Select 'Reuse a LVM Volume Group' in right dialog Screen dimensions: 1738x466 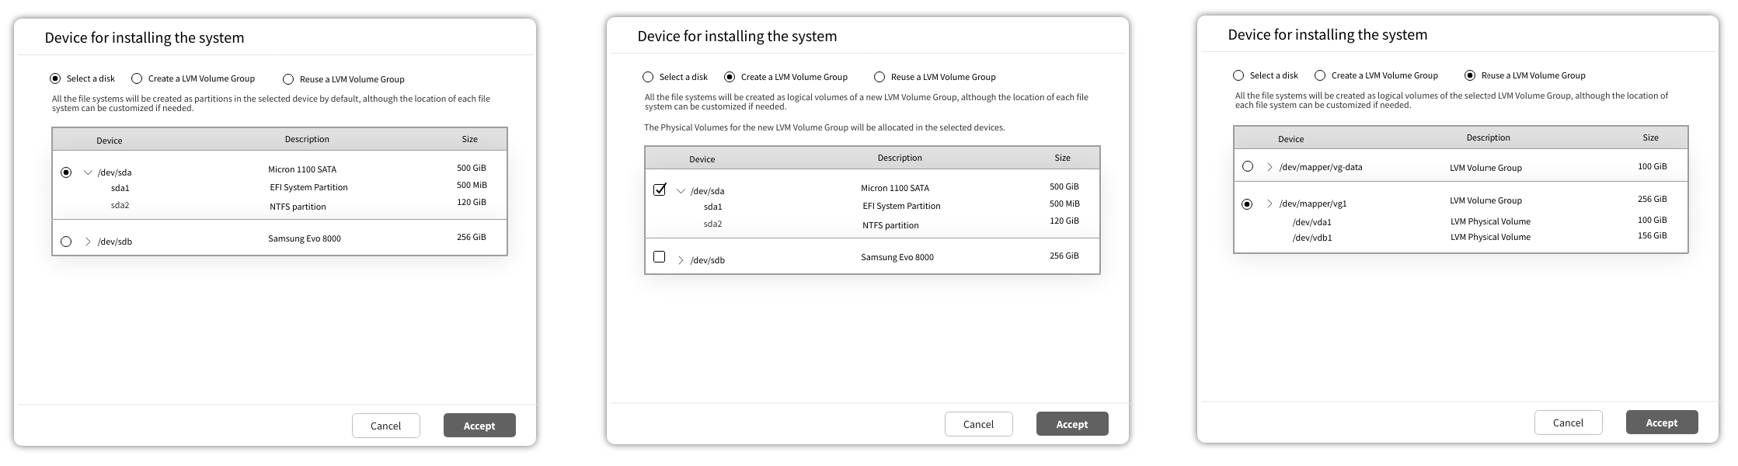point(1470,75)
